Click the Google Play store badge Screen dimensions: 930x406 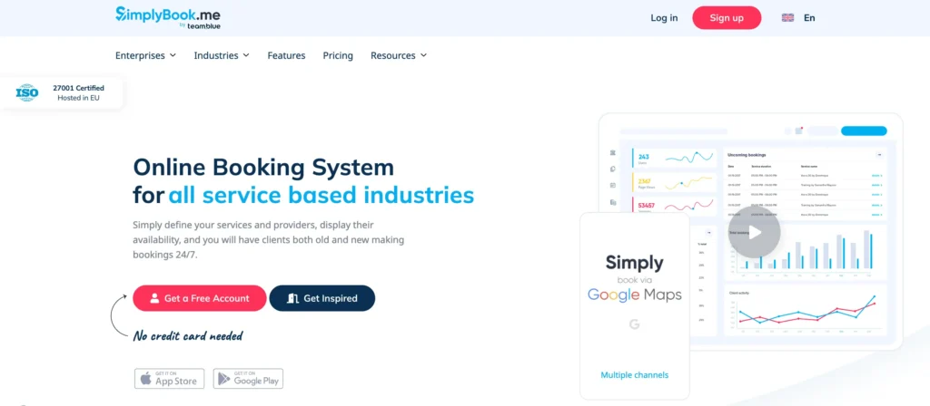248,379
